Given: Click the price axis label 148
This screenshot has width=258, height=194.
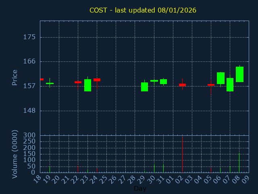Looking at the screenshot, I should pyautogui.click(x=29, y=110).
